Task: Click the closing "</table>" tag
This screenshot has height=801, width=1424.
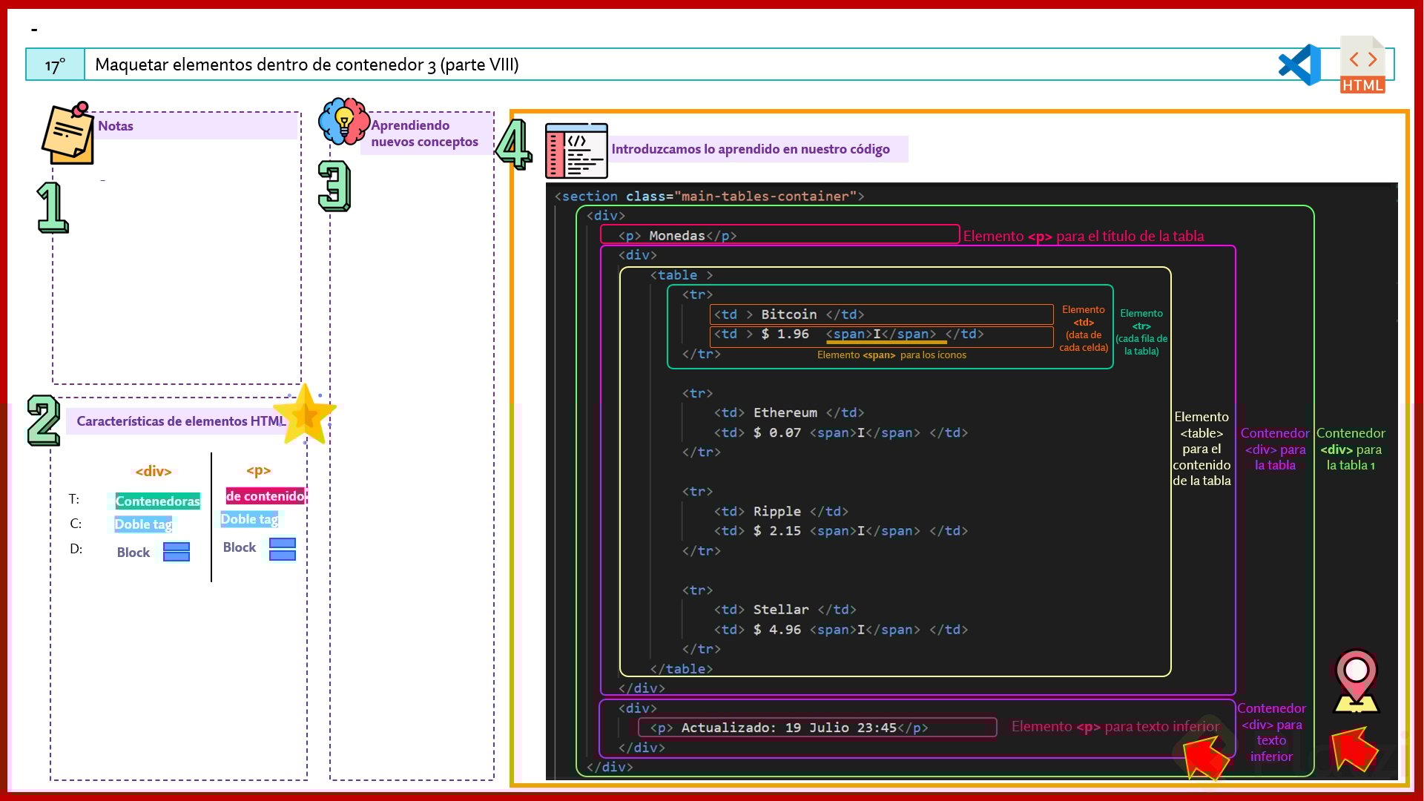Action: point(682,669)
